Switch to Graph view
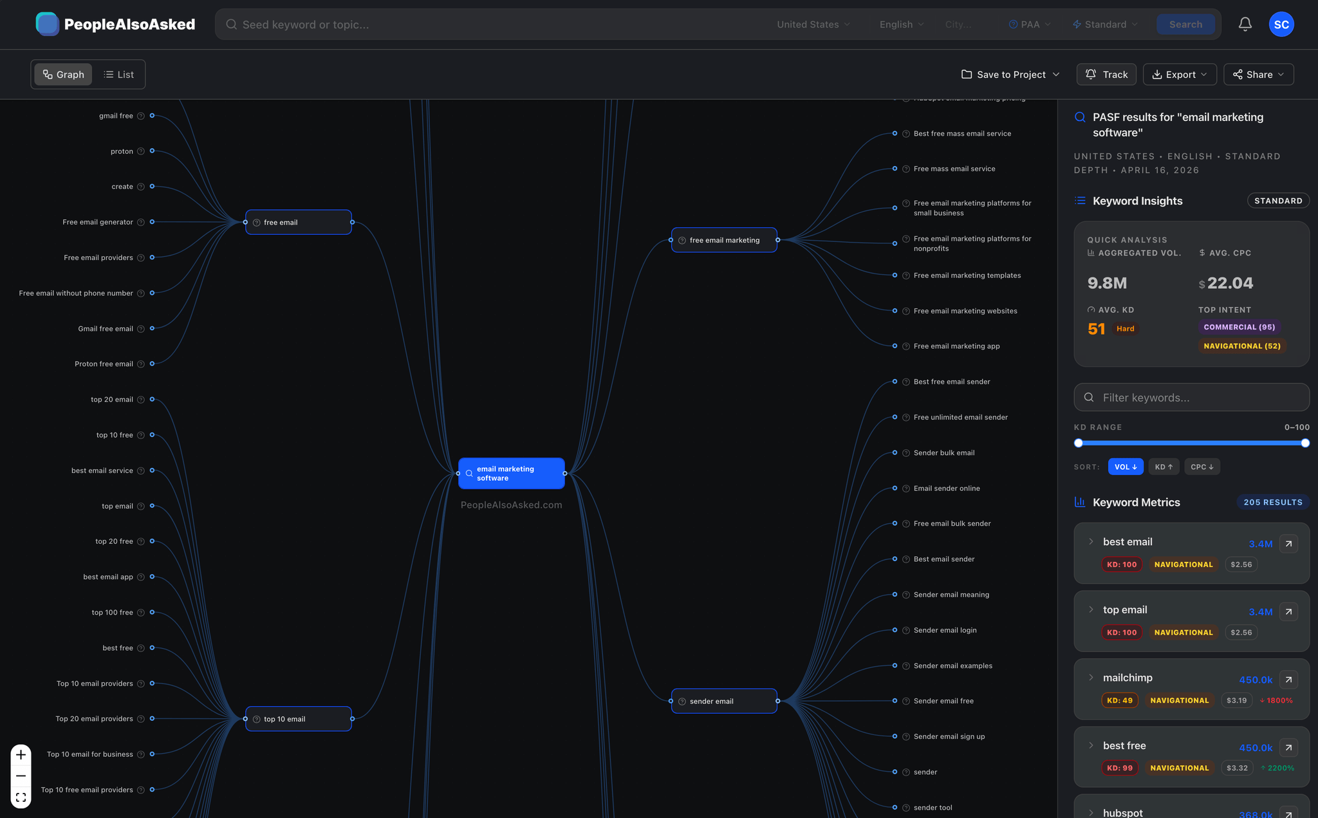The height and width of the screenshot is (818, 1318). pyautogui.click(x=64, y=75)
